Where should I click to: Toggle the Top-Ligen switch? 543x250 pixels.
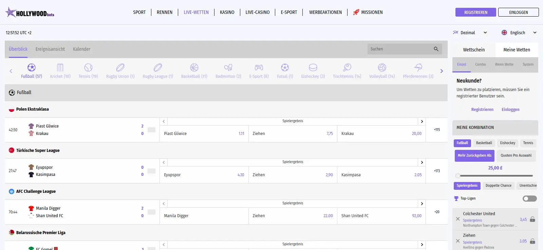[x=530, y=199]
